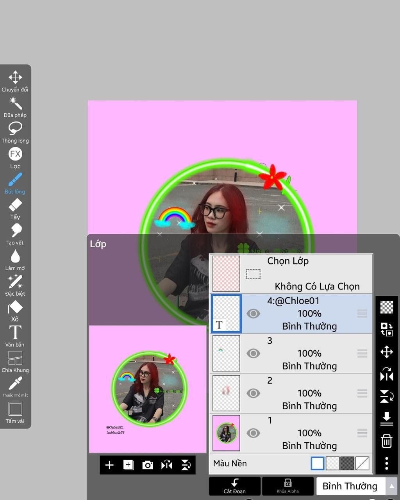Flip layer vertically below the preview

tap(186, 465)
